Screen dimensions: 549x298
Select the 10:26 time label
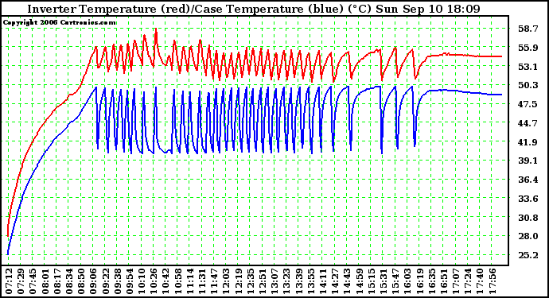(154, 281)
